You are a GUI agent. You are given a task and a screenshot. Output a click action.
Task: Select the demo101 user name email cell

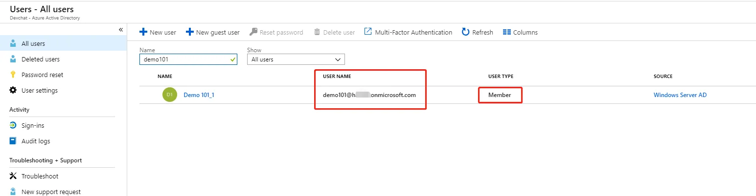pyautogui.click(x=369, y=95)
